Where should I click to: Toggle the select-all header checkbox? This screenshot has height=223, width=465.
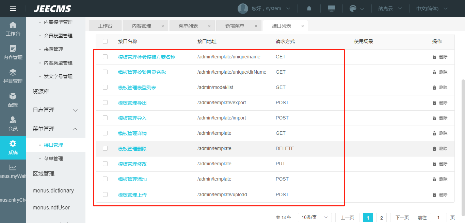[x=105, y=41]
